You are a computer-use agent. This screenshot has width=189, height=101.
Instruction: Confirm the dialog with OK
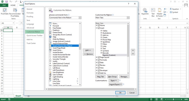pyautogui.click(x=120, y=93)
